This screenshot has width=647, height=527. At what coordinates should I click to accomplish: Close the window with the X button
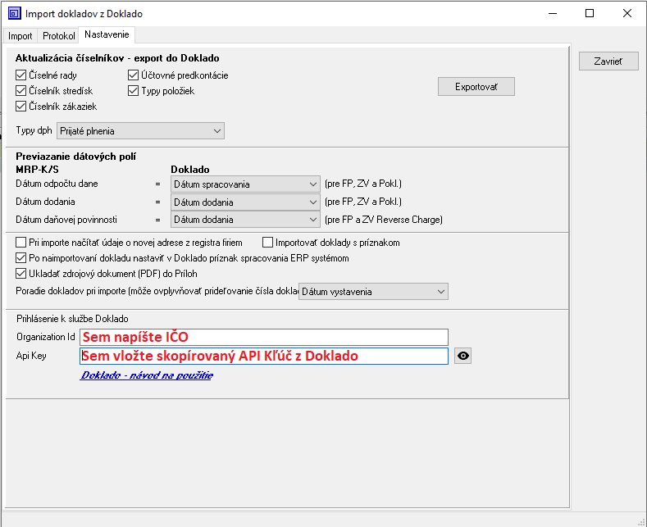[x=627, y=14]
